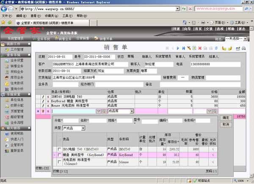Open IE zoom level 100% control
Screen dimensions: 254x184
(241, 181)
